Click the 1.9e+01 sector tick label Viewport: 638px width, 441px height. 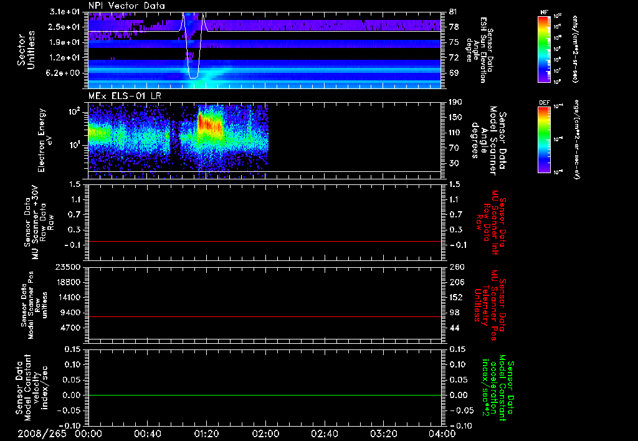pos(65,42)
